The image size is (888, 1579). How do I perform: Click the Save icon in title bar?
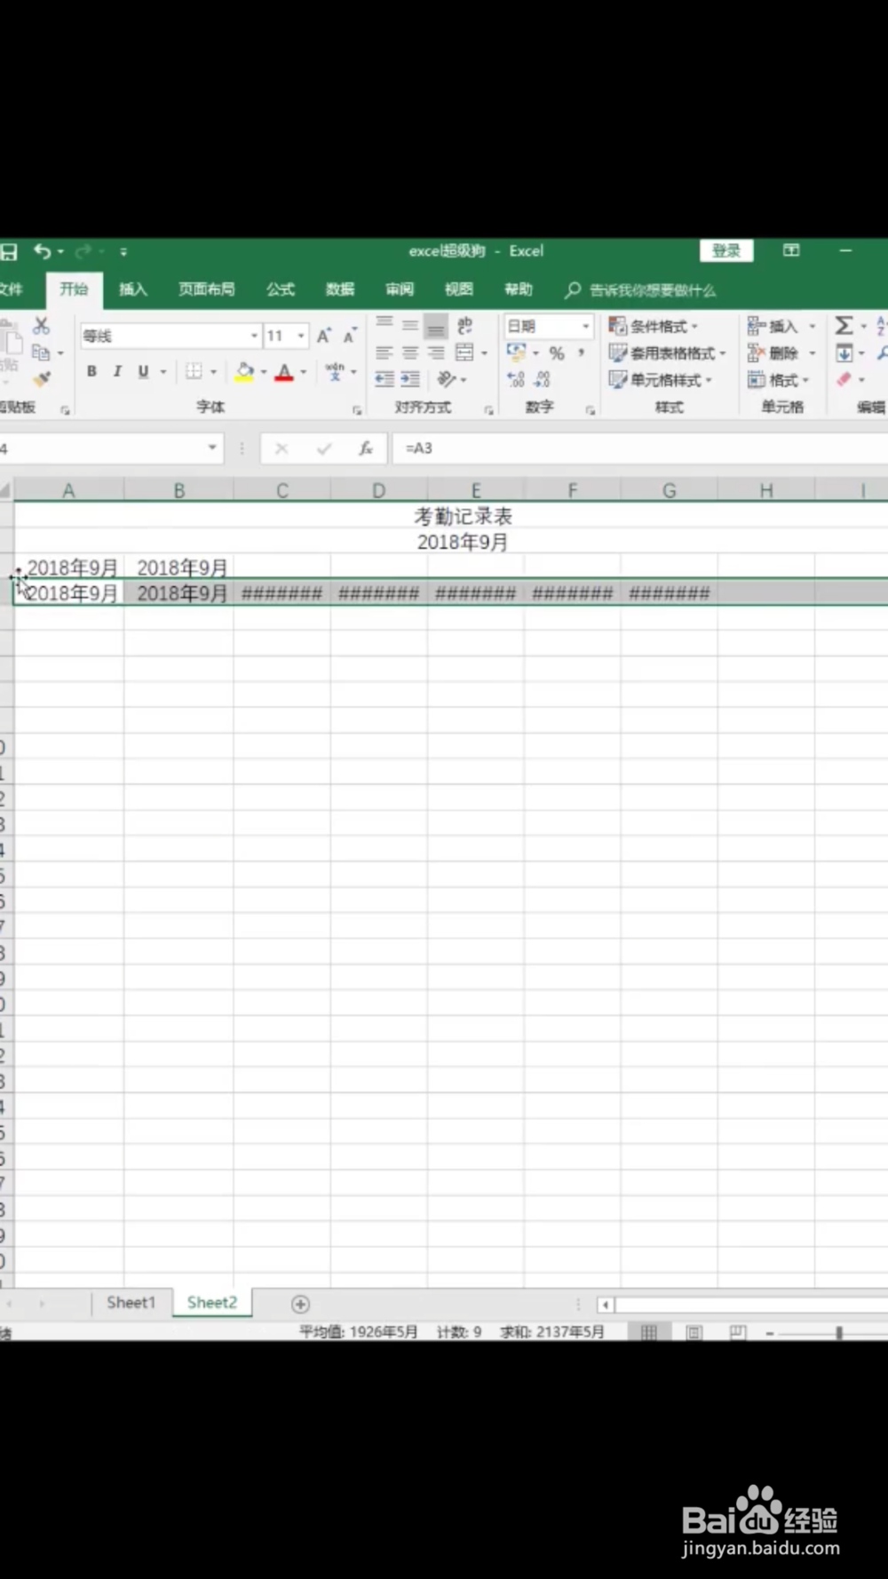[x=8, y=252]
